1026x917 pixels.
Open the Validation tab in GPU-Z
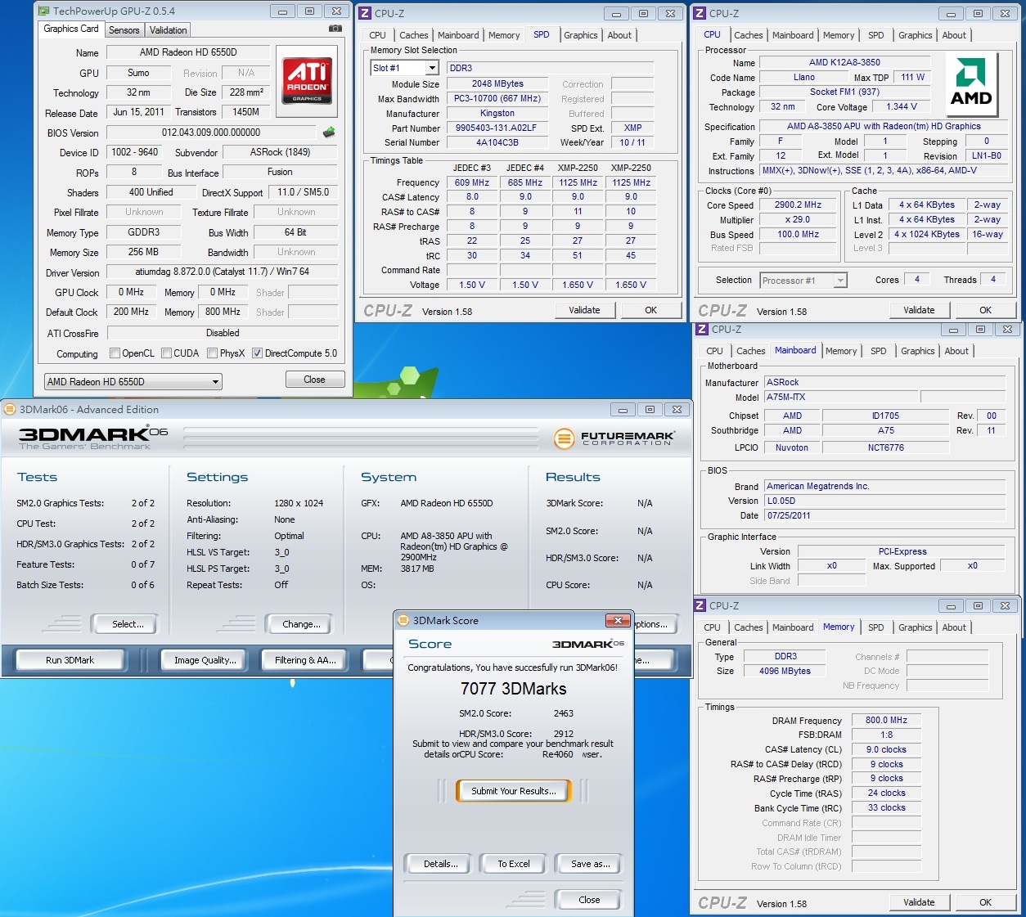(x=169, y=30)
